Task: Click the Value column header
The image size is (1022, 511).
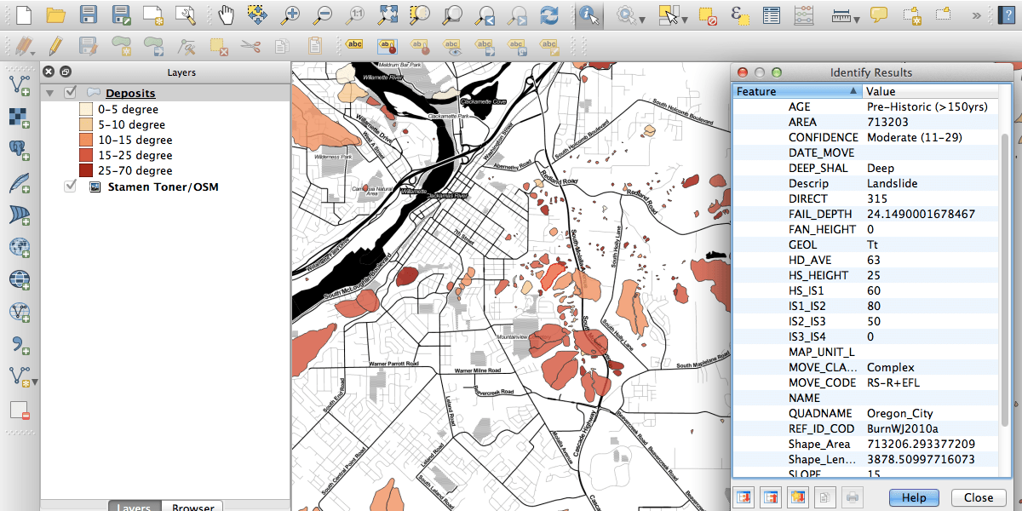Action: (931, 91)
